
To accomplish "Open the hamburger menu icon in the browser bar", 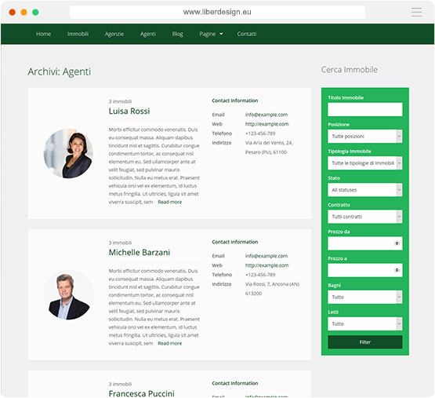I will (x=416, y=13).
